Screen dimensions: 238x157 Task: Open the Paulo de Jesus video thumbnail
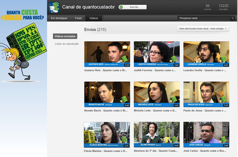(x=206, y=94)
